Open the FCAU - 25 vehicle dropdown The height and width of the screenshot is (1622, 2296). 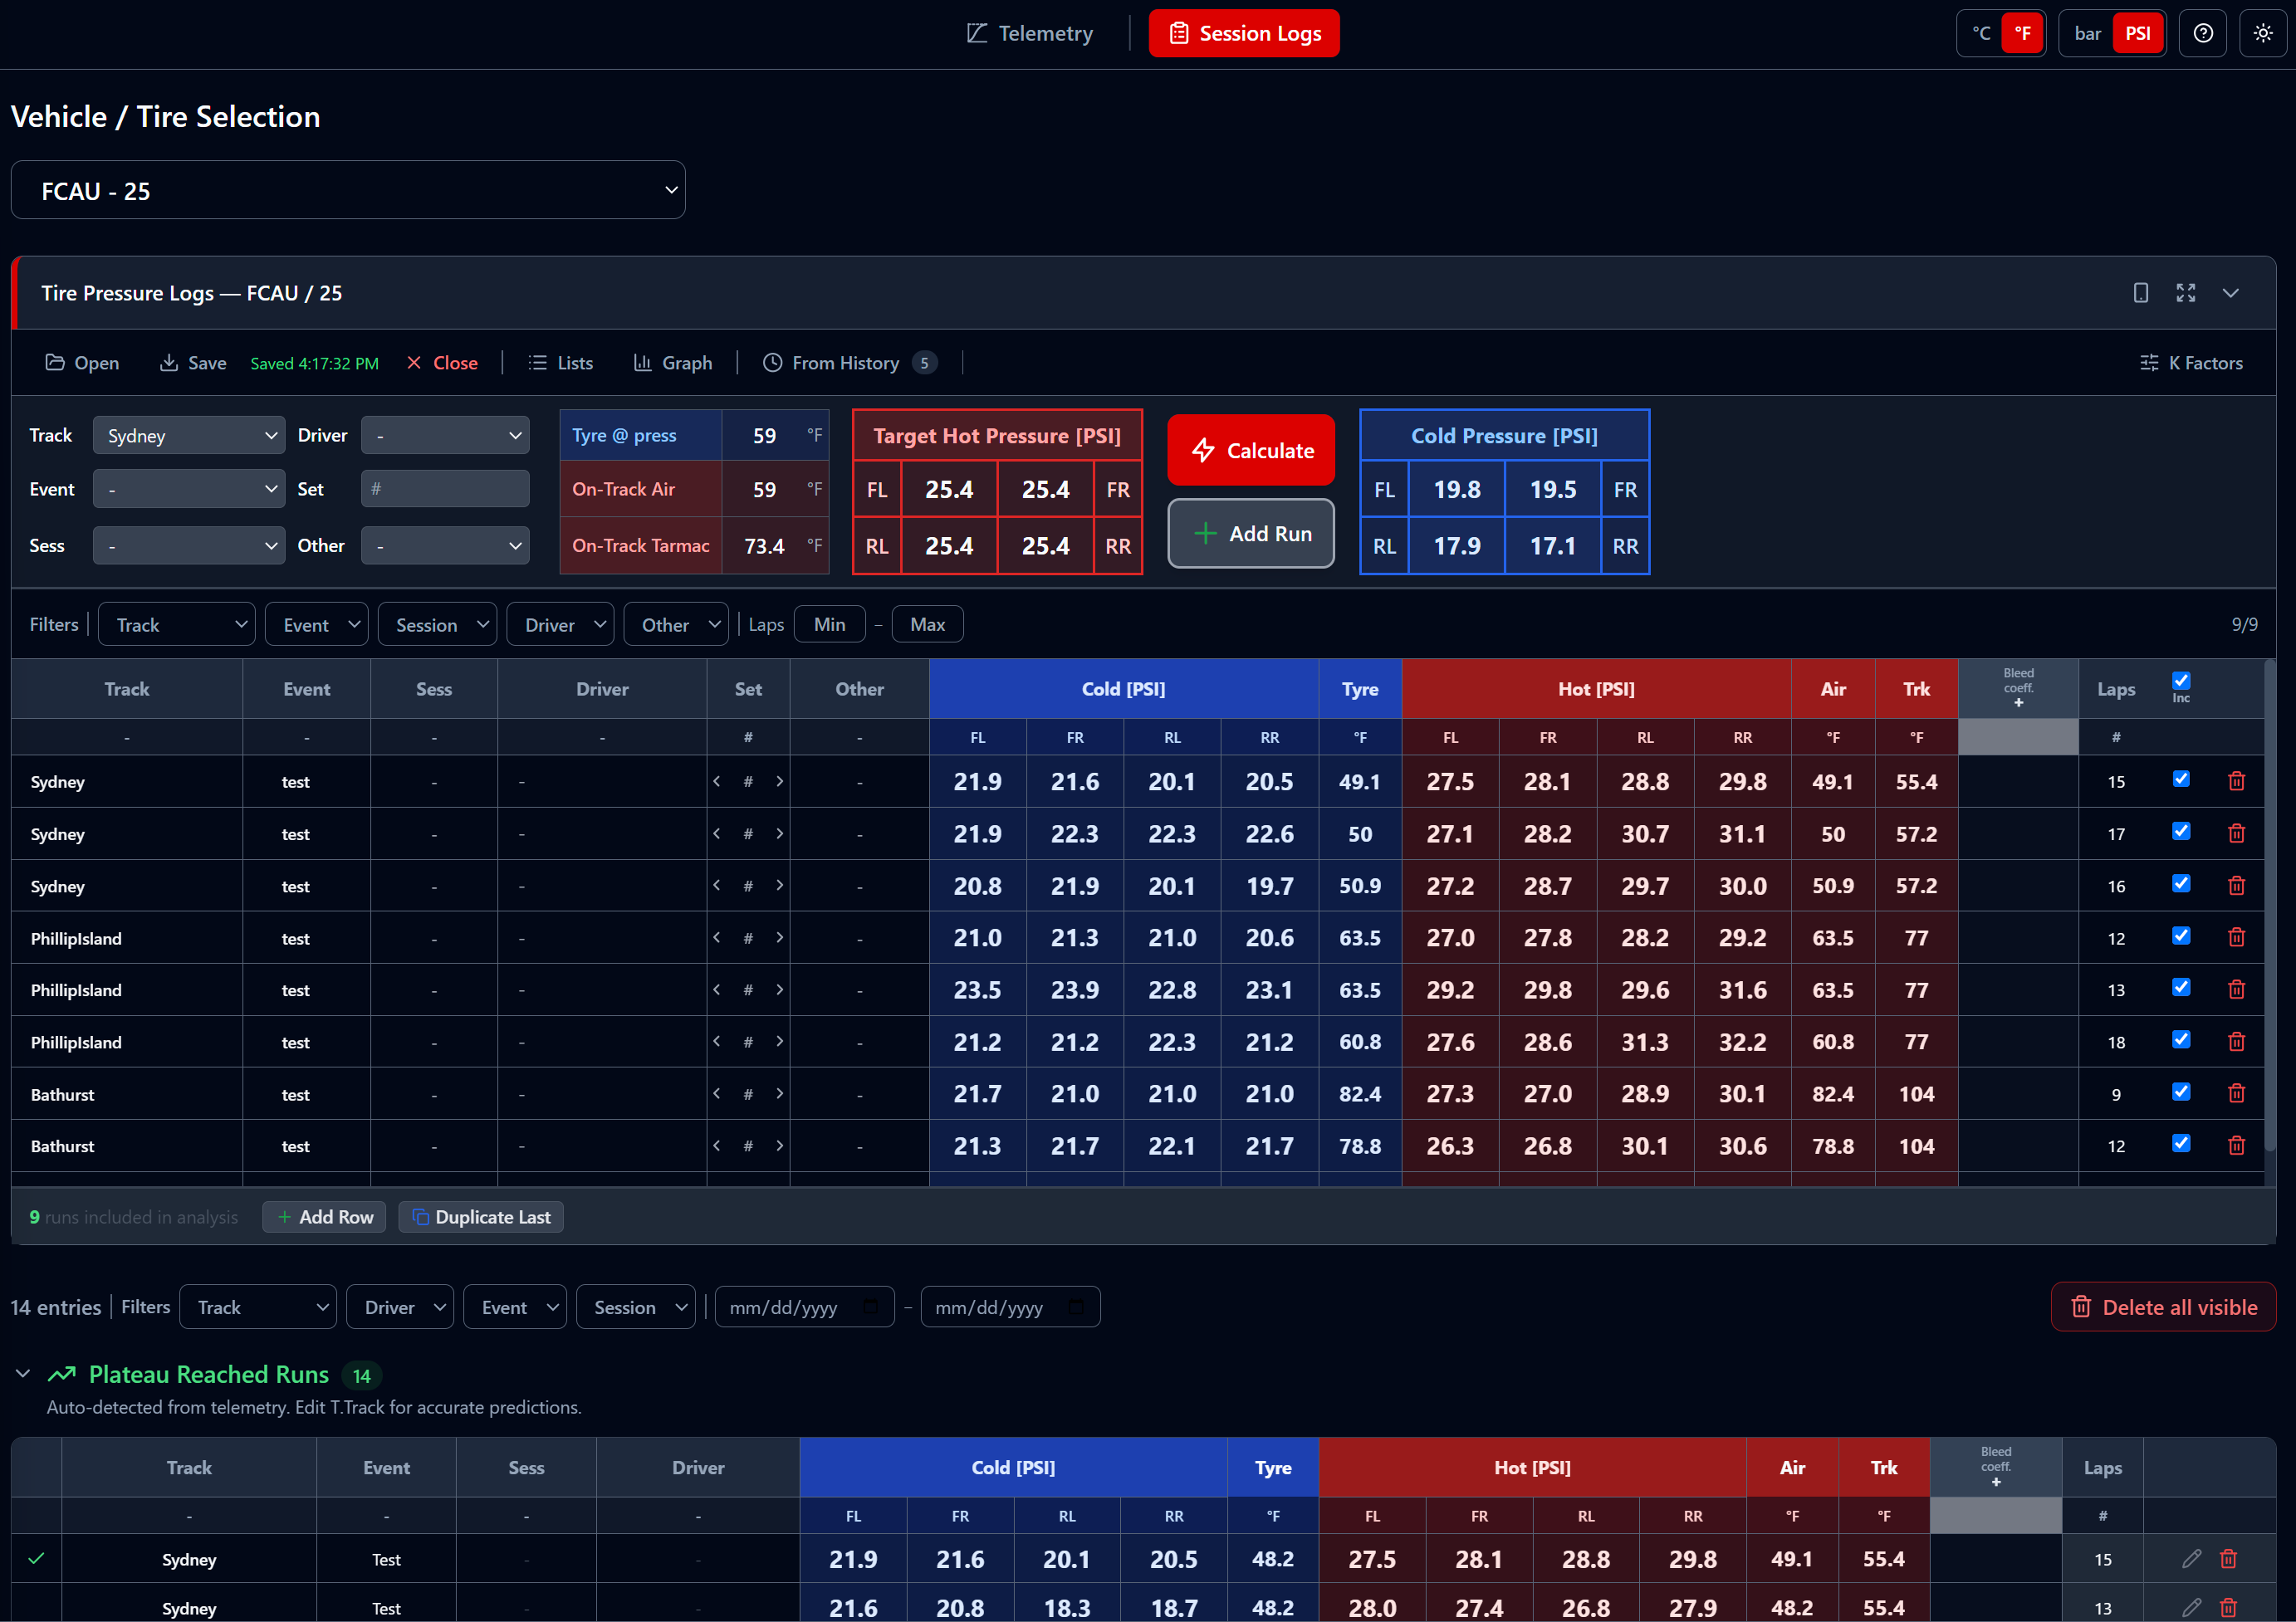pos(348,190)
